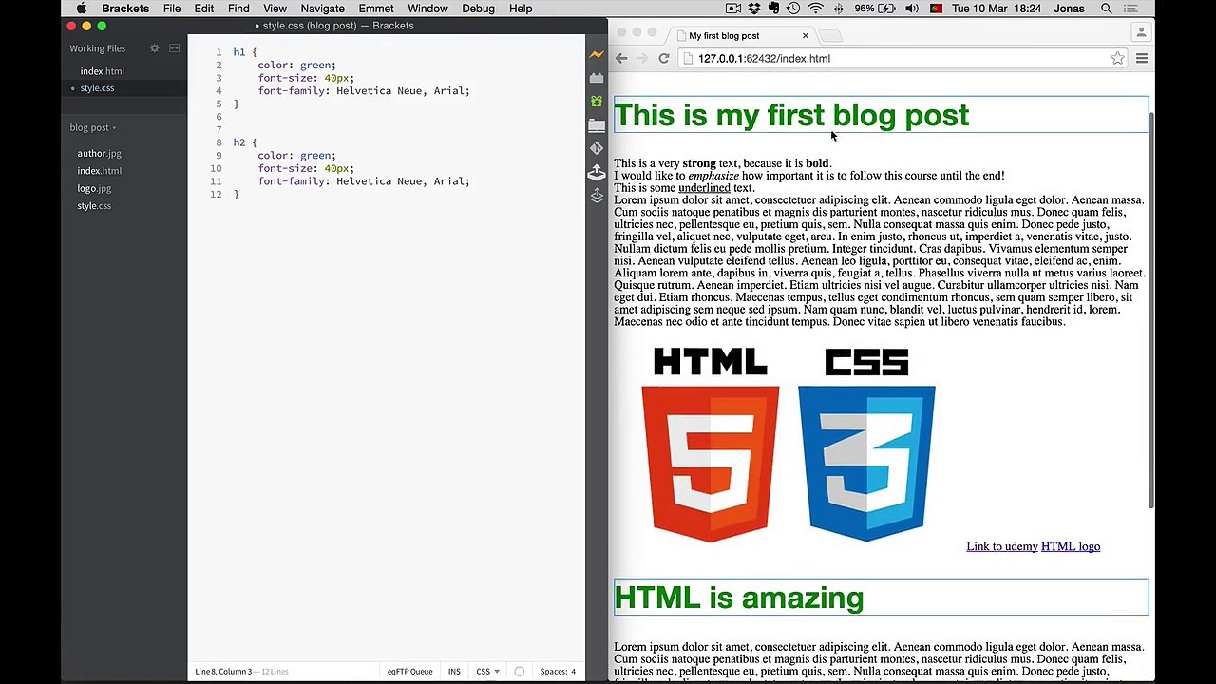Click the Evernote elephant menu bar icon
Screen dimensions: 1216x684
pos(774,9)
